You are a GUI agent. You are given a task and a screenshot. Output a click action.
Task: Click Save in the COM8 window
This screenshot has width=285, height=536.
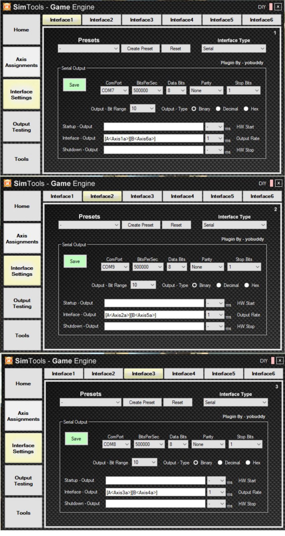pyautogui.click(x=76, y=439)
